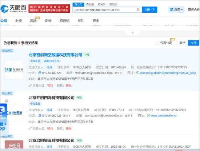Click email weinannan@icdatatech.com

(x=94, y=73)
